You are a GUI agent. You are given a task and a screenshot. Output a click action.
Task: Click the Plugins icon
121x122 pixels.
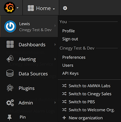(x=10, y=88)
